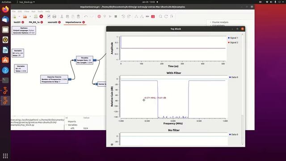Screen dimensions: 286x161
Task: Select the samp_rate Variable block
Action: pyautogui.click(x=18, y=53)
